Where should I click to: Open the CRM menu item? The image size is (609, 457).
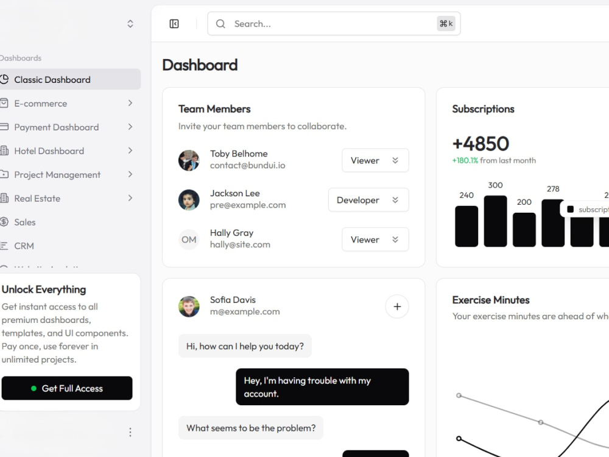point(69,246)
